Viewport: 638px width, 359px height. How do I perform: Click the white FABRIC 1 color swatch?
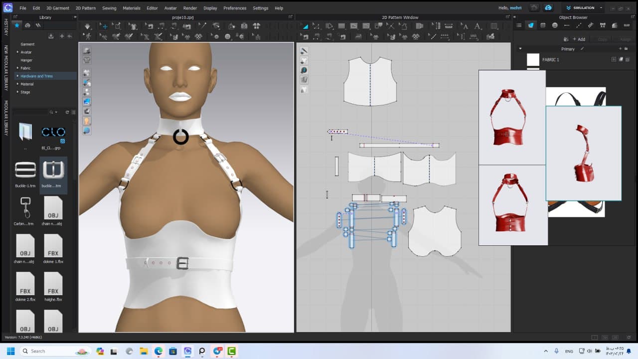533,60
